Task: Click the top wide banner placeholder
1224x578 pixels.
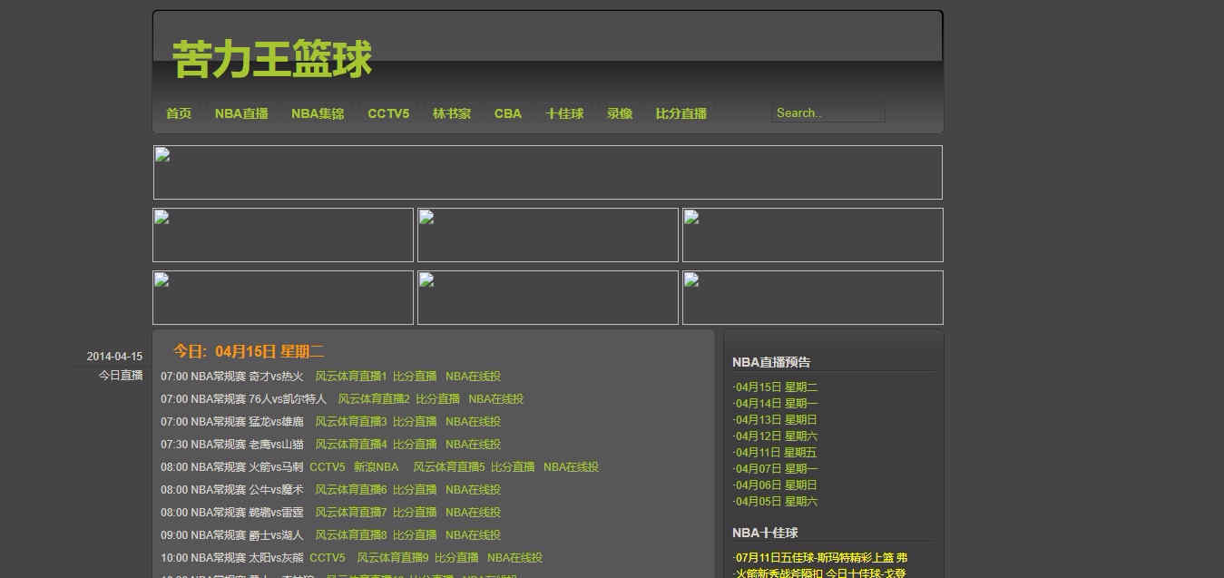Action: point(548,171)
